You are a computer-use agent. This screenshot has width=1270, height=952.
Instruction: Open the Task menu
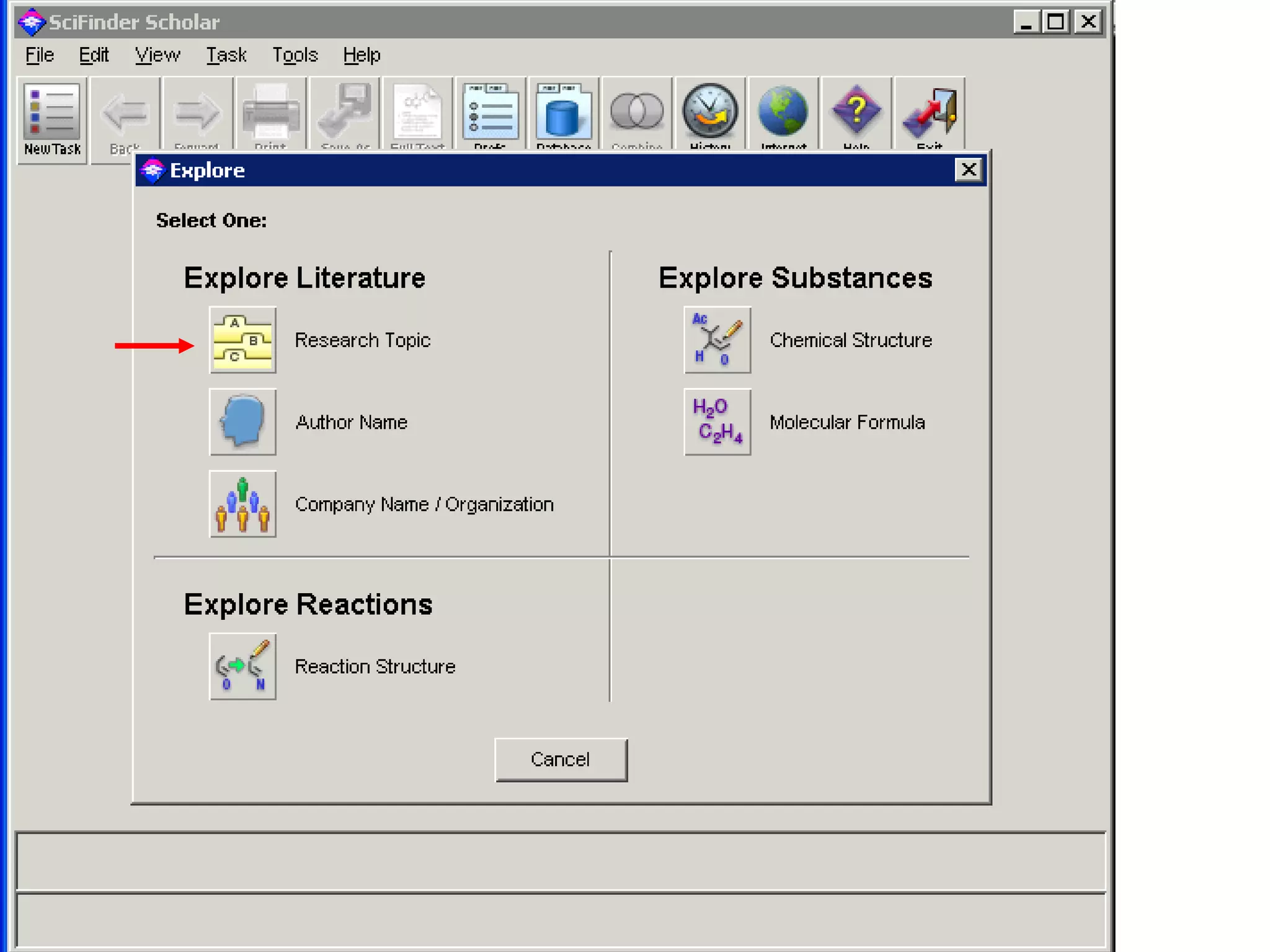(226, 55)
